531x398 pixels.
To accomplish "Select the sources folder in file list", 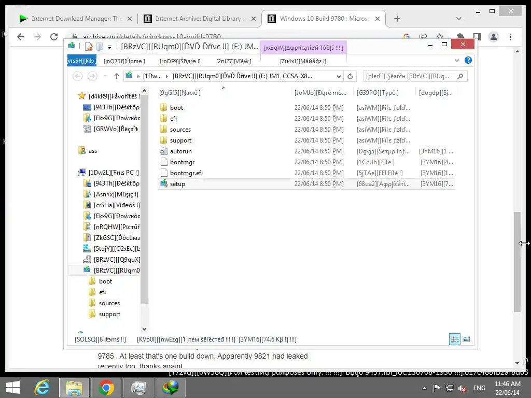I will click(180, 129).
